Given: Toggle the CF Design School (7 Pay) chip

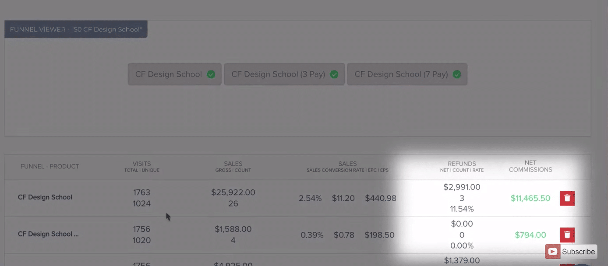Looking at the screenshot, I should click(407, 74).
